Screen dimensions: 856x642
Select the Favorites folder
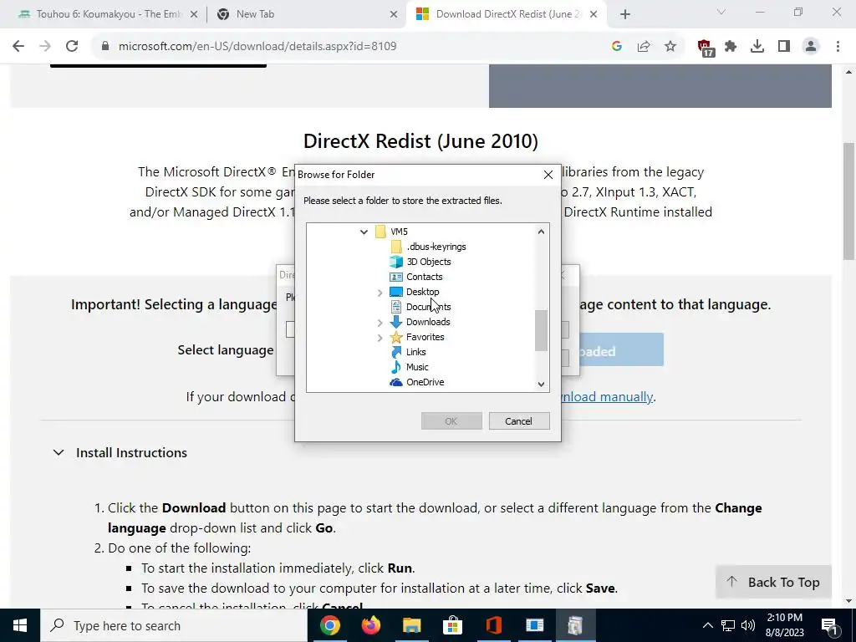click(x=425, y=337)
